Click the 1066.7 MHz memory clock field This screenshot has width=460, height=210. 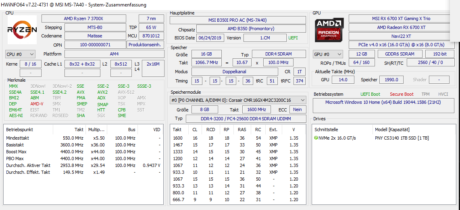206,63
